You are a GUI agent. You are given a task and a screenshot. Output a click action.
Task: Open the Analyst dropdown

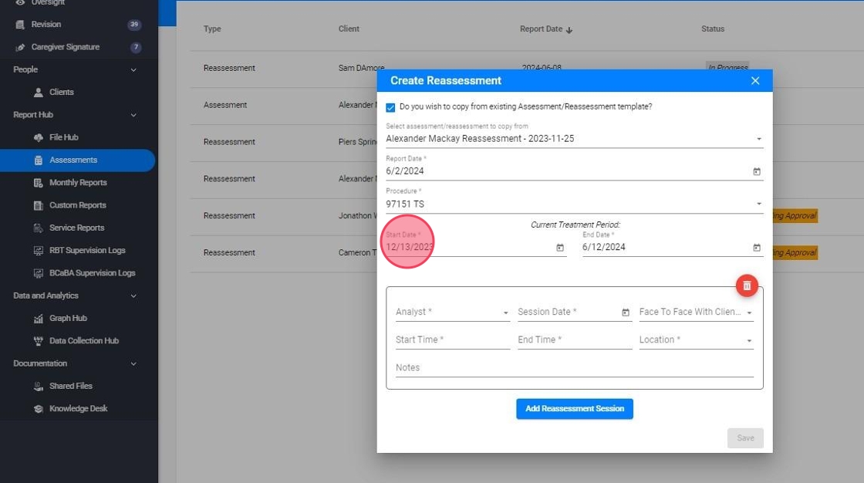tap(506, 312)
